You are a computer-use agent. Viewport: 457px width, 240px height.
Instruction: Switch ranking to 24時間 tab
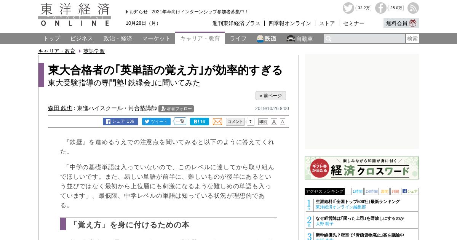(x=372, y=191)
